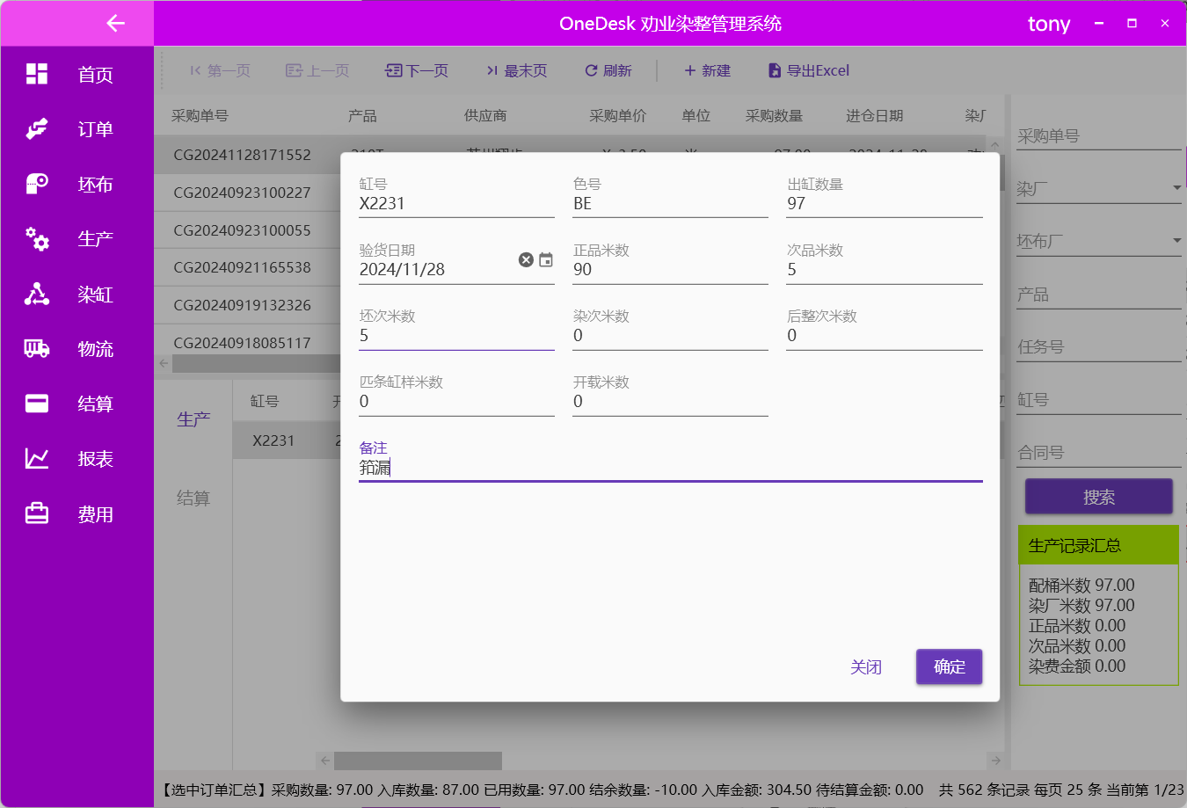Select the 生产 tab in detail panel

[193, 419]
